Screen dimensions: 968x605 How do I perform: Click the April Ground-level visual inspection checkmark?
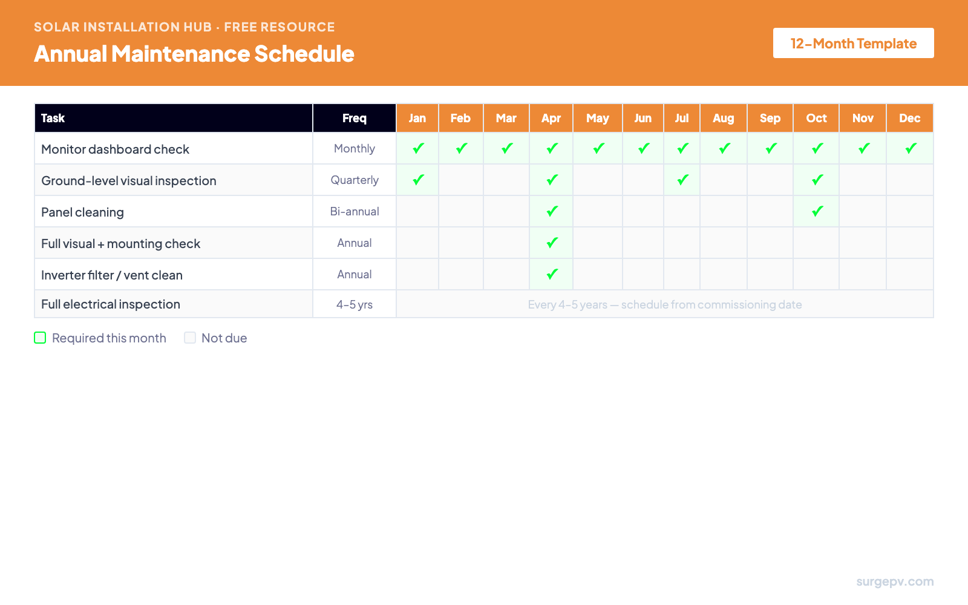[551, 179]
